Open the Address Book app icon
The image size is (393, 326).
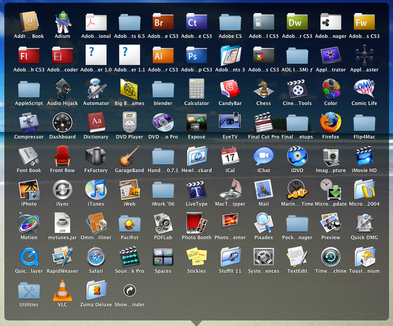(x=29, y=22)
